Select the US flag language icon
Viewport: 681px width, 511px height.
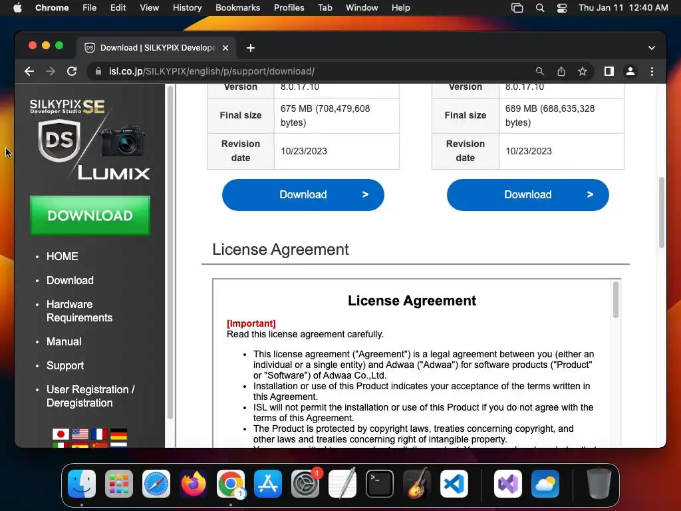(80, 434)
